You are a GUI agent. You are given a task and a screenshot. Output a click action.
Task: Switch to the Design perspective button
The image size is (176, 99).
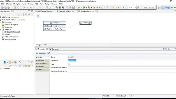coord(166,8)
